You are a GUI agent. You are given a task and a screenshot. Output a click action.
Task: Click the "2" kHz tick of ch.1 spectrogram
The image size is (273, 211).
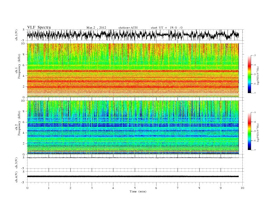point(24,87)
